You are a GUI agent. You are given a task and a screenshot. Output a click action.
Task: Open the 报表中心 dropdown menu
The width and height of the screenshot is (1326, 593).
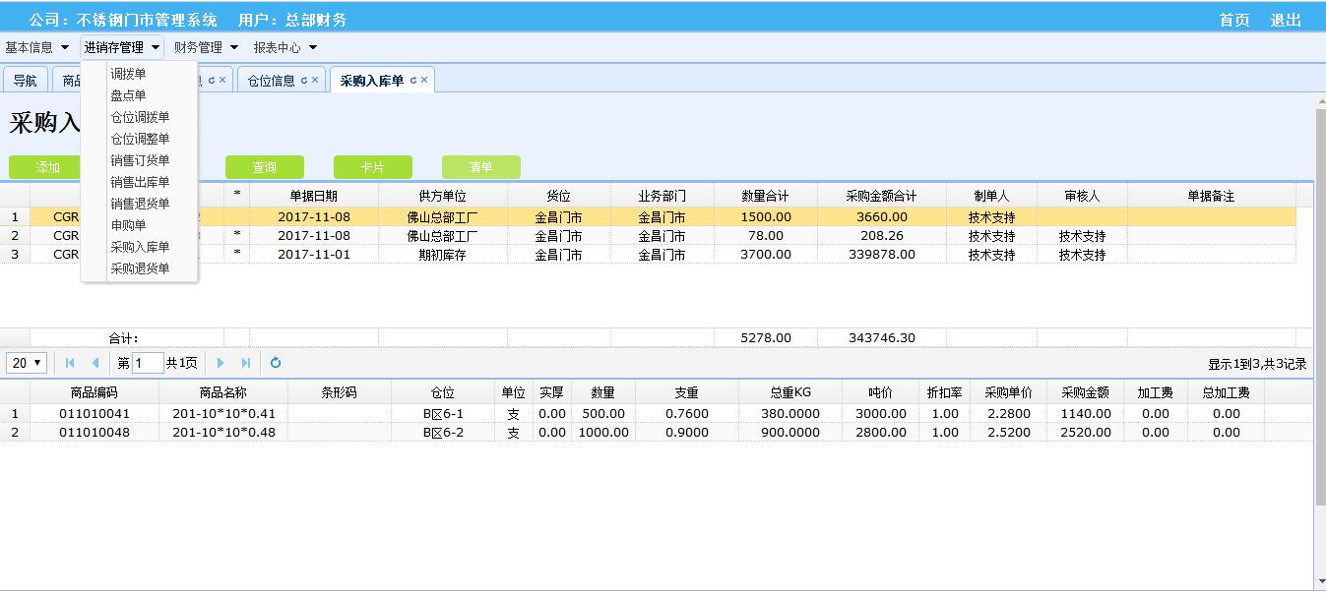(x=285, y=47)
